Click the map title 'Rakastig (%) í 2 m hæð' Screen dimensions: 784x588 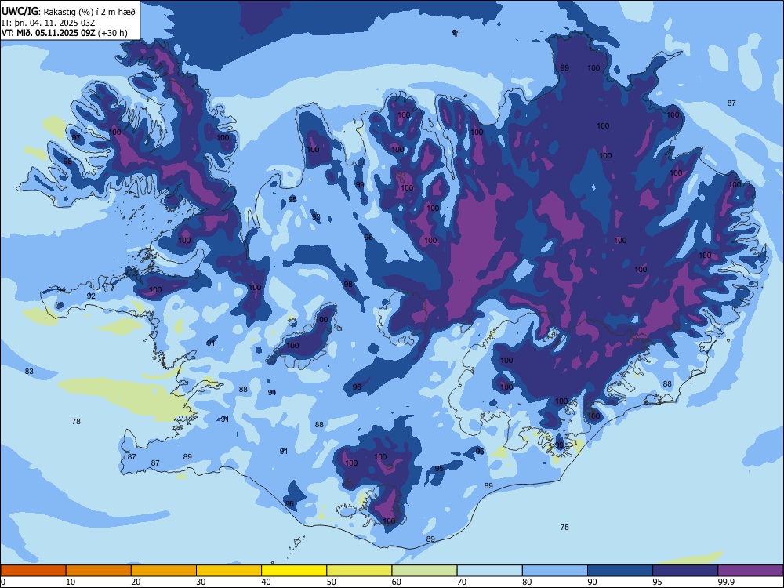coord(89,12)
